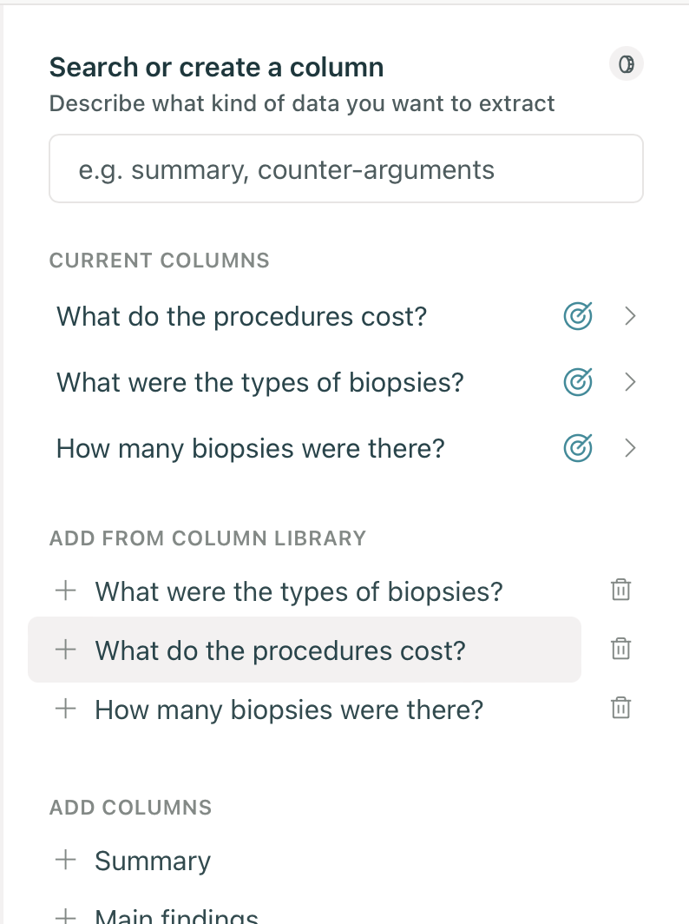
Task: Add a Summary column
Action: [x=153, y=861]
